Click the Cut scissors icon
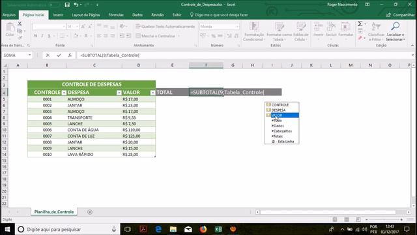Viewport: 417px width, 235px height. click(20, 24)
